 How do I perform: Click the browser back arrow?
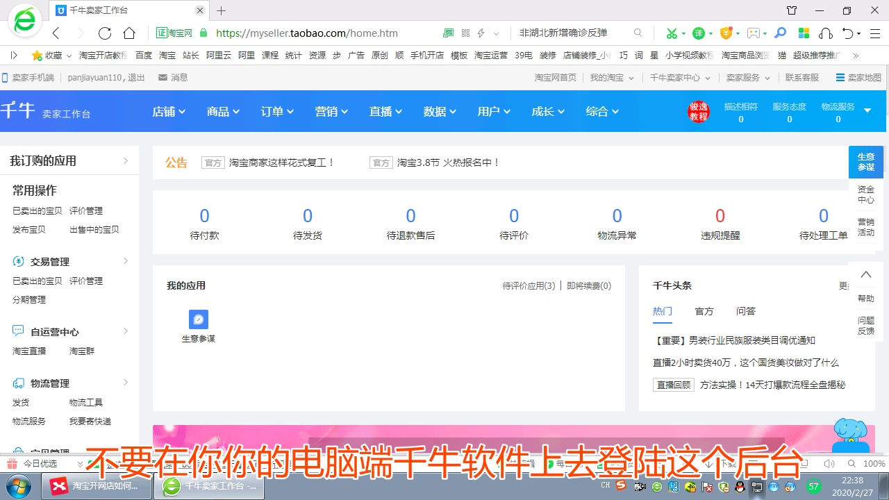coord(57,33)
